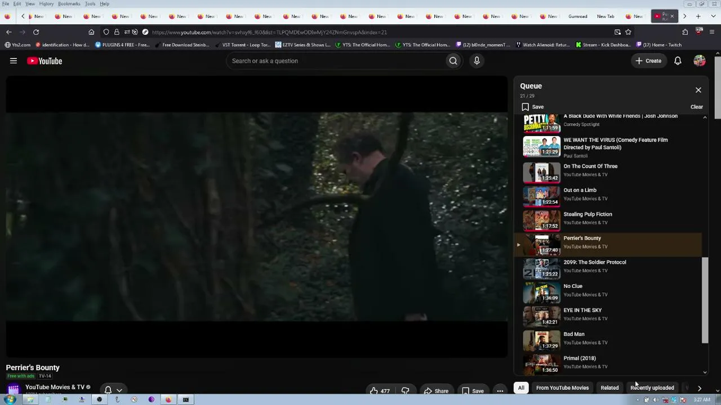Viewport: 721px width, 405px height.
Task: Open the YouTube guide hamburger menu
Action: (x=14, y=61)
